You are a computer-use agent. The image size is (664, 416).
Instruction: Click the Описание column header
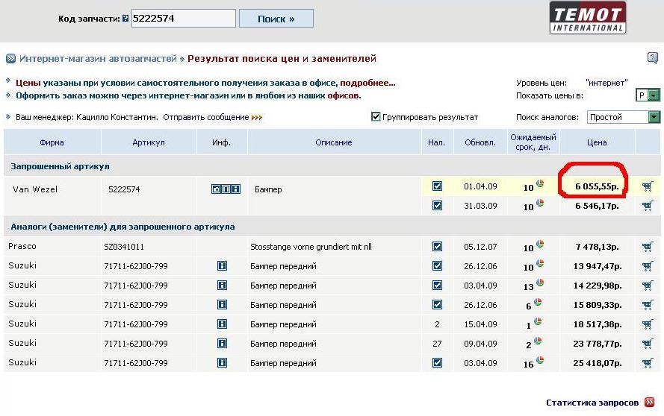(334, 142)
